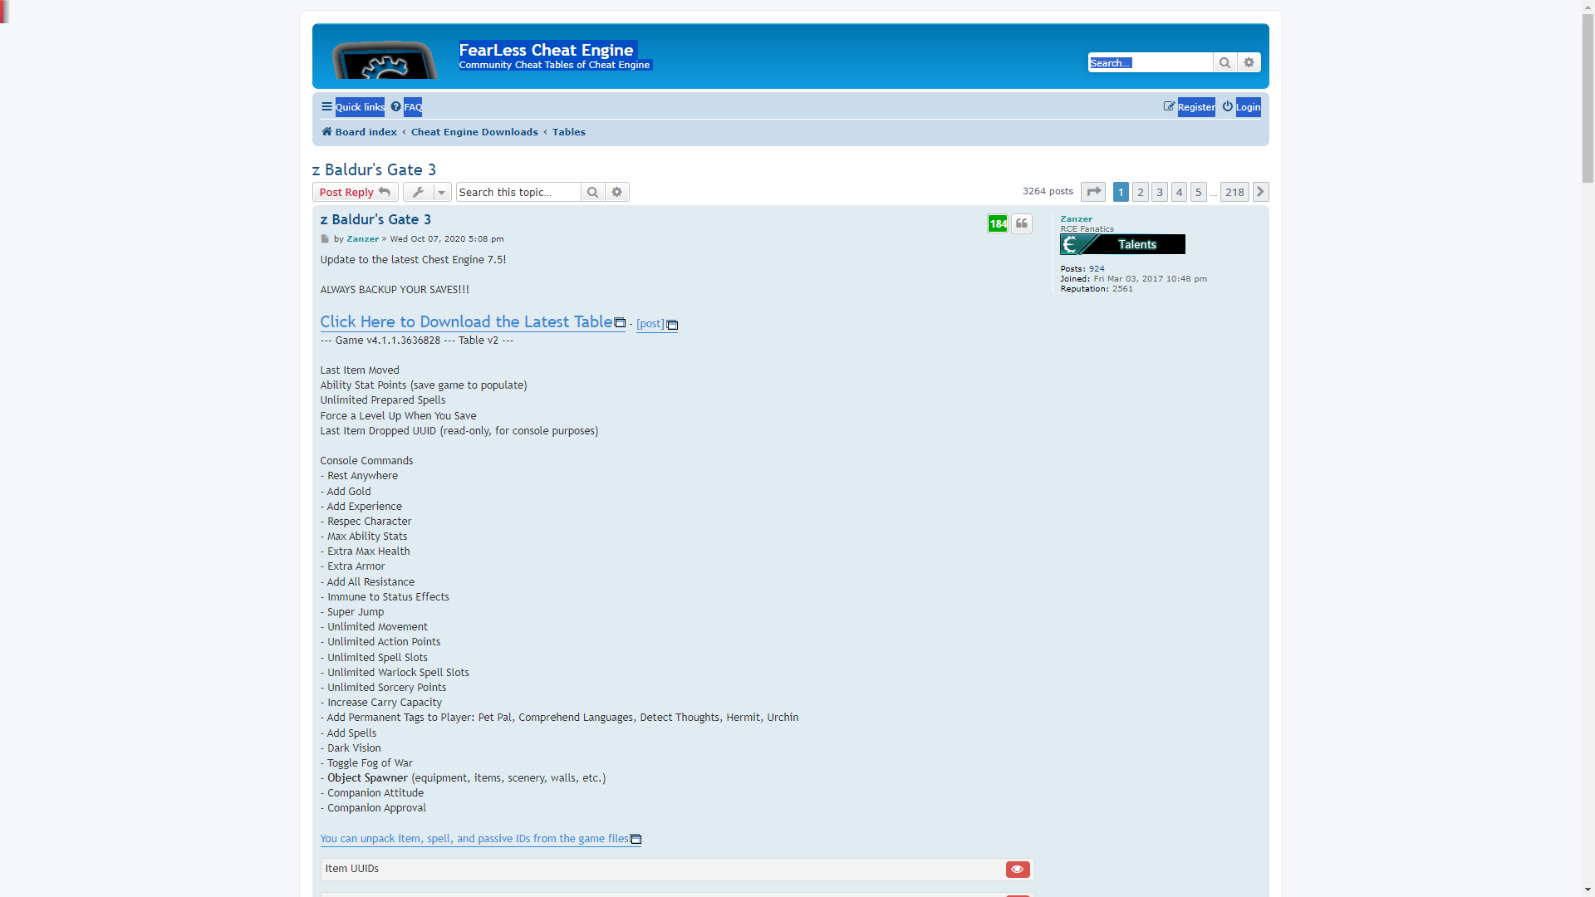Click page 218 of the thread
The image size is (1595, 897).
pyautogui.click(x=1234, y=190)
